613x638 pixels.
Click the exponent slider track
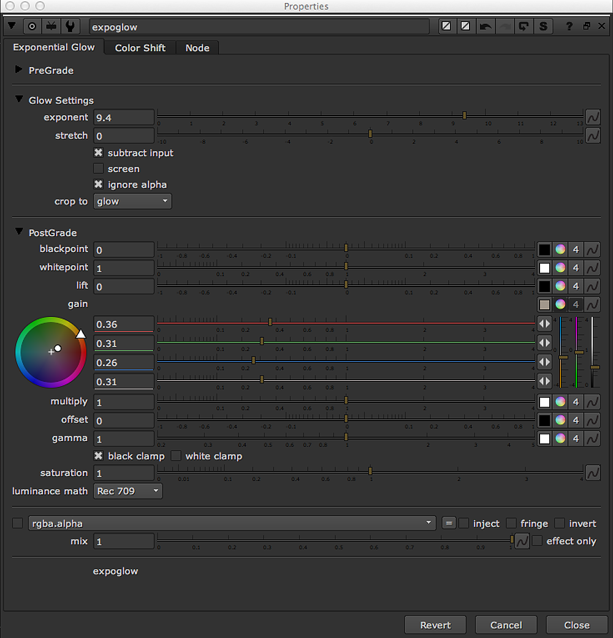tap(370, 116)
